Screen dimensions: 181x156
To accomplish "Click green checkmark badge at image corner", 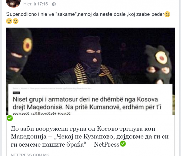I will 10,118.
